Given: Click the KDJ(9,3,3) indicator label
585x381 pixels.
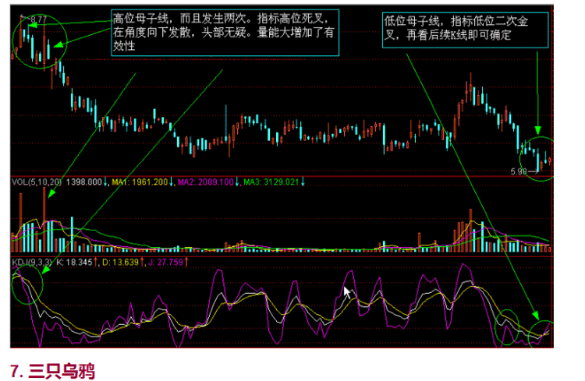Looking at the screenshot, I should pyautogui.click(x=32, y=263).
